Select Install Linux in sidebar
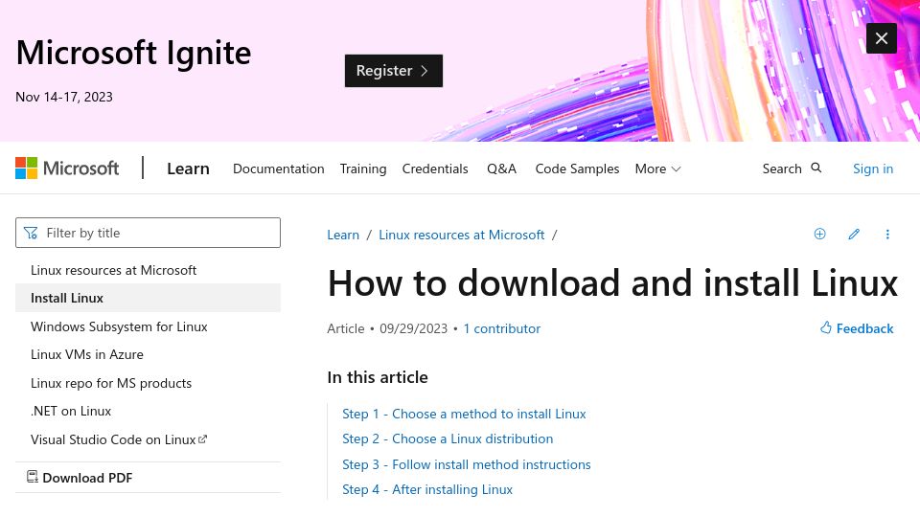Screen dimensions: 920x517 148,298
